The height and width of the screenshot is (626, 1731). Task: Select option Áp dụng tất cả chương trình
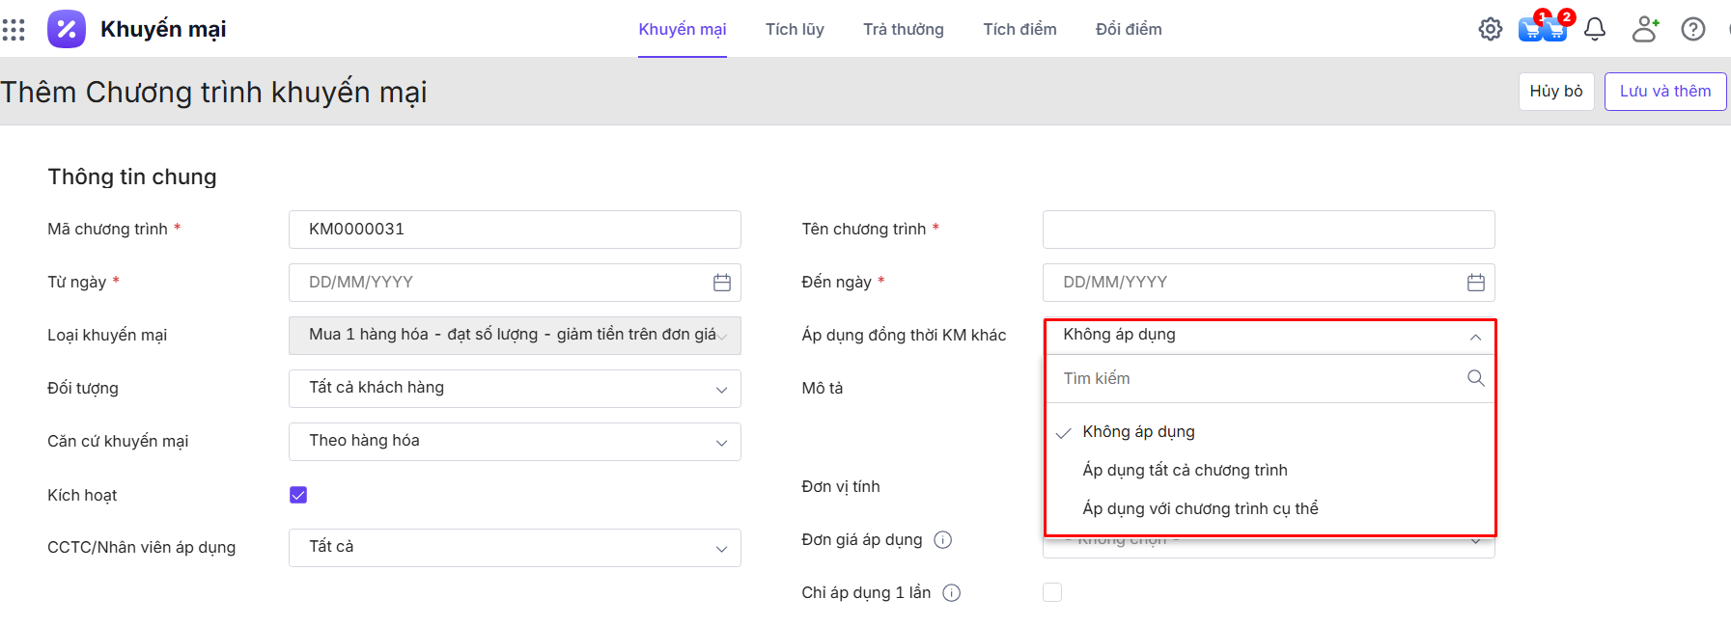point(1185,470)
